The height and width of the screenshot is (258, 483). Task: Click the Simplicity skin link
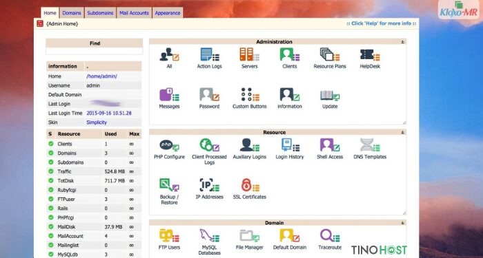pos(97,122)
